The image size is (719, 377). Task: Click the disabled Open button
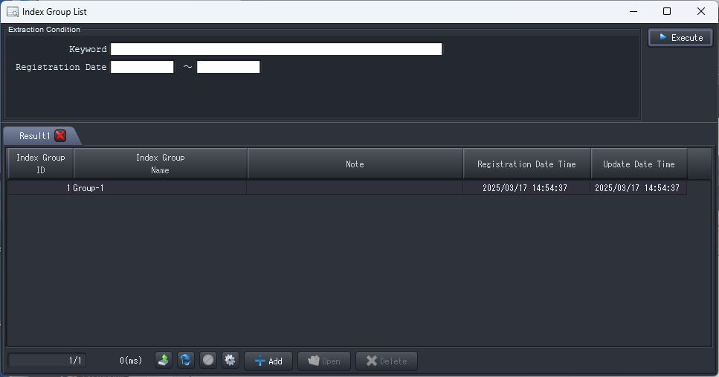324,361
